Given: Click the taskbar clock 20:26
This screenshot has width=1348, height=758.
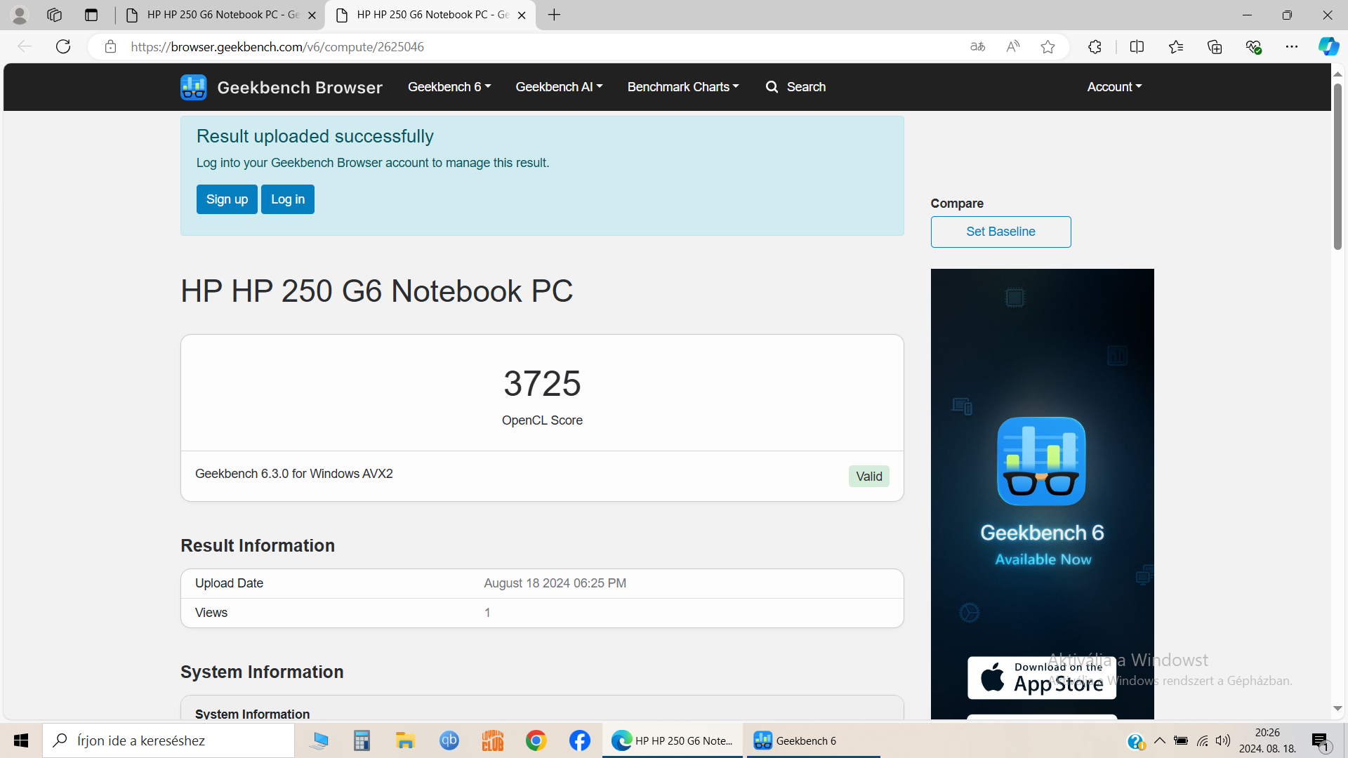Looking at the screenshot, I should click(1267, 733).
